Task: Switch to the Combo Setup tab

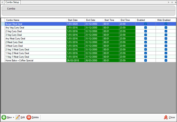Action: (x=12, y=2)
